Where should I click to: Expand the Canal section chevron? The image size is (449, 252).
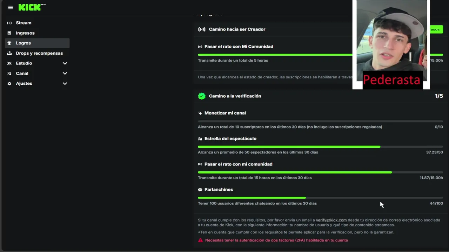pyautogui.click(x=65, y=73)
